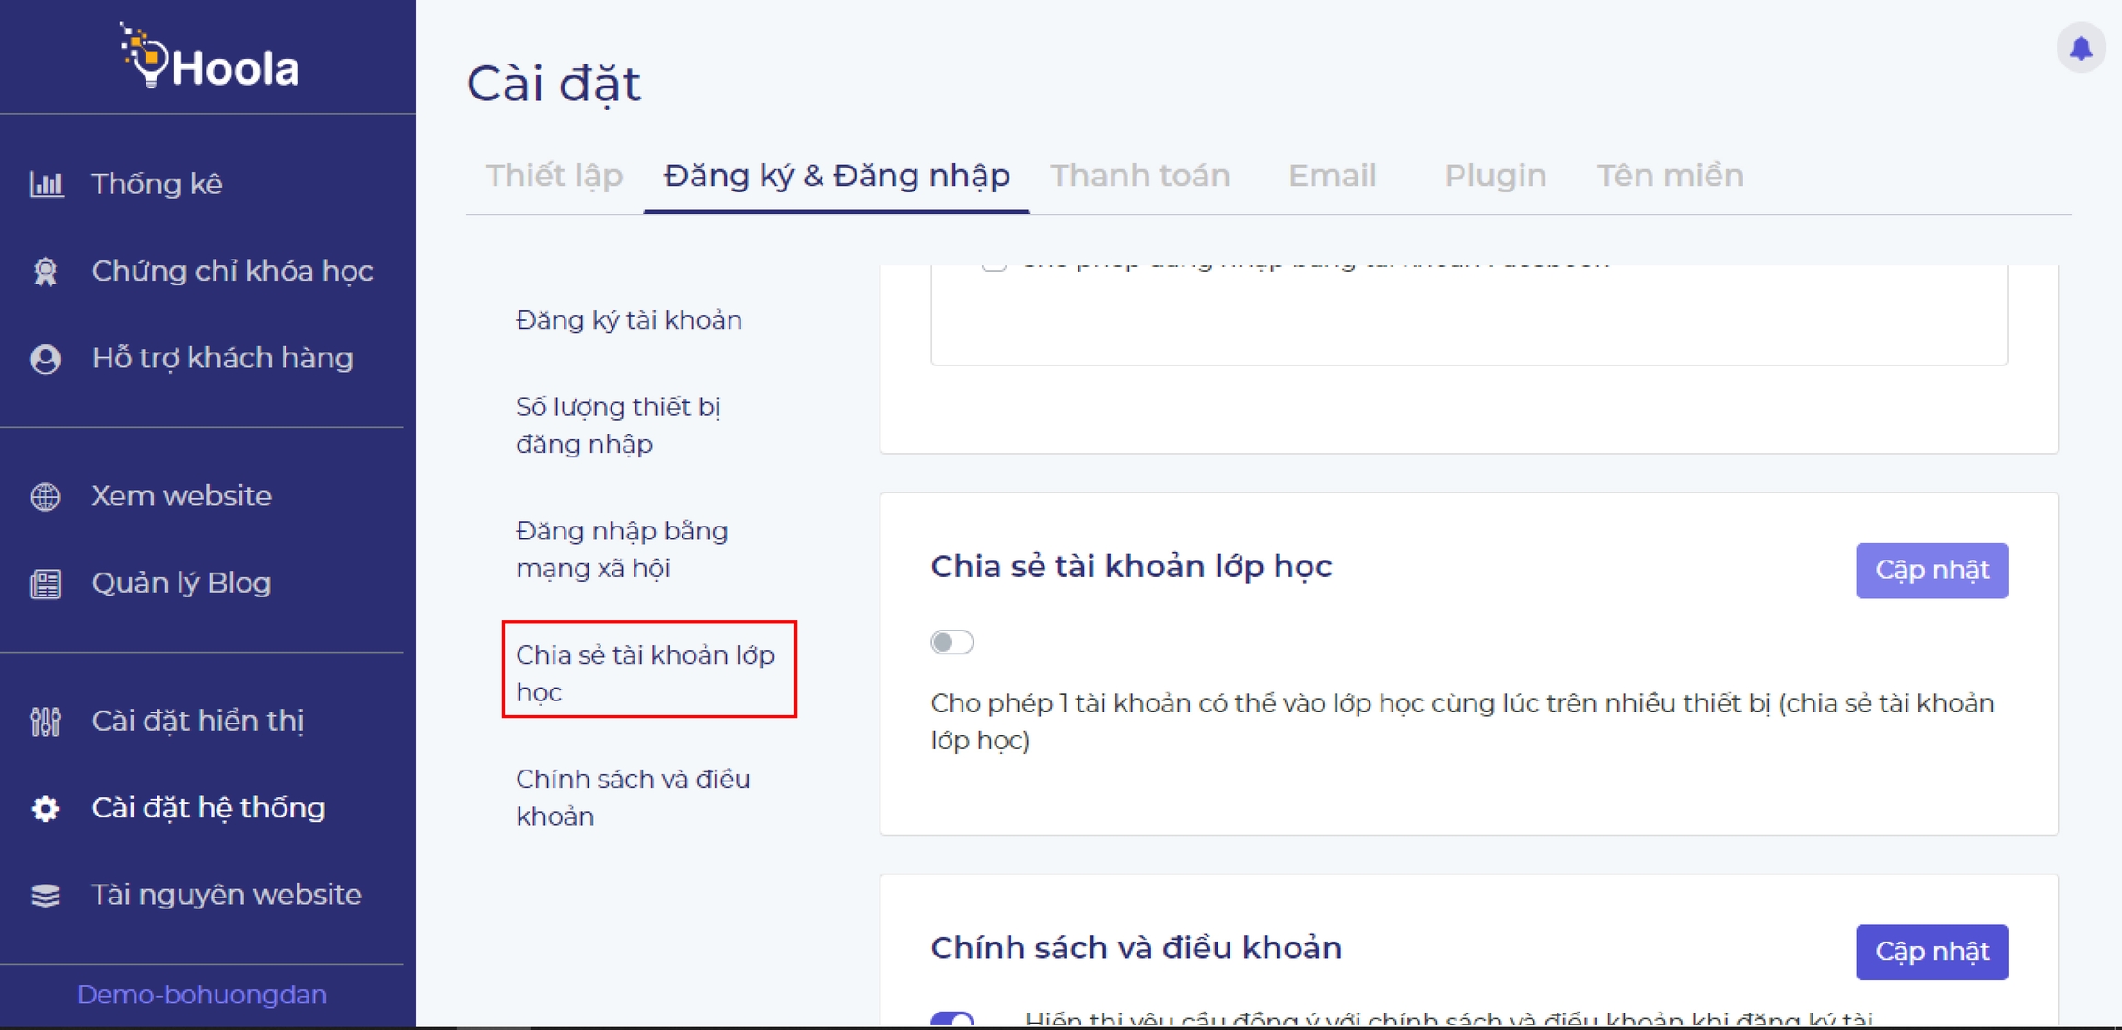Click the Cài đặt hiển thị sliders icon
The height and width of the screenshot is (1030, 2122).
pyautogui.click(x=46, y=722)
